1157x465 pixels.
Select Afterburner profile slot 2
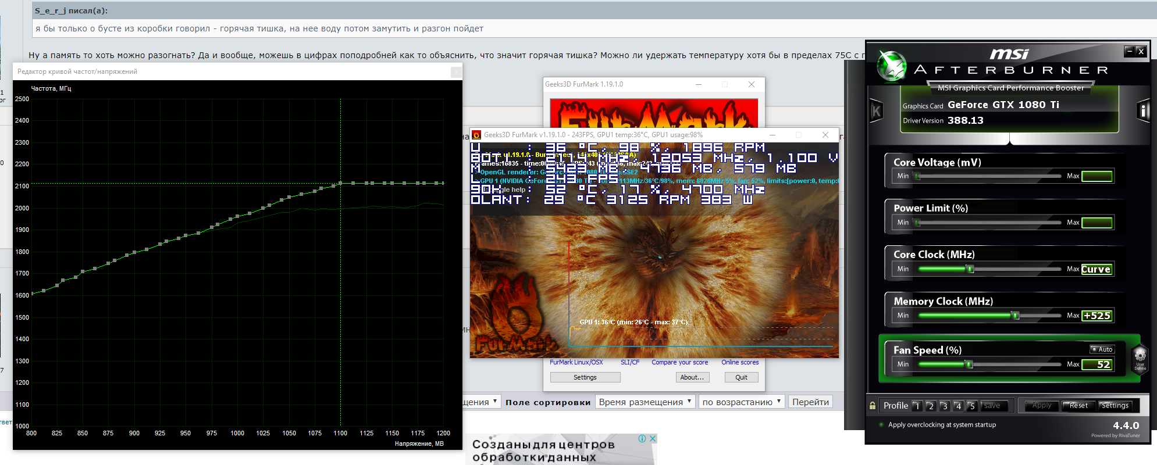[931, 406]
